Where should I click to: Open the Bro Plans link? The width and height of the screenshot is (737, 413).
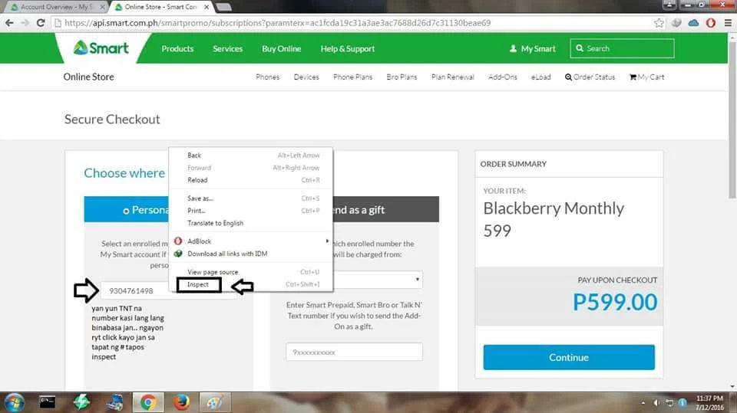click(402, 77)
